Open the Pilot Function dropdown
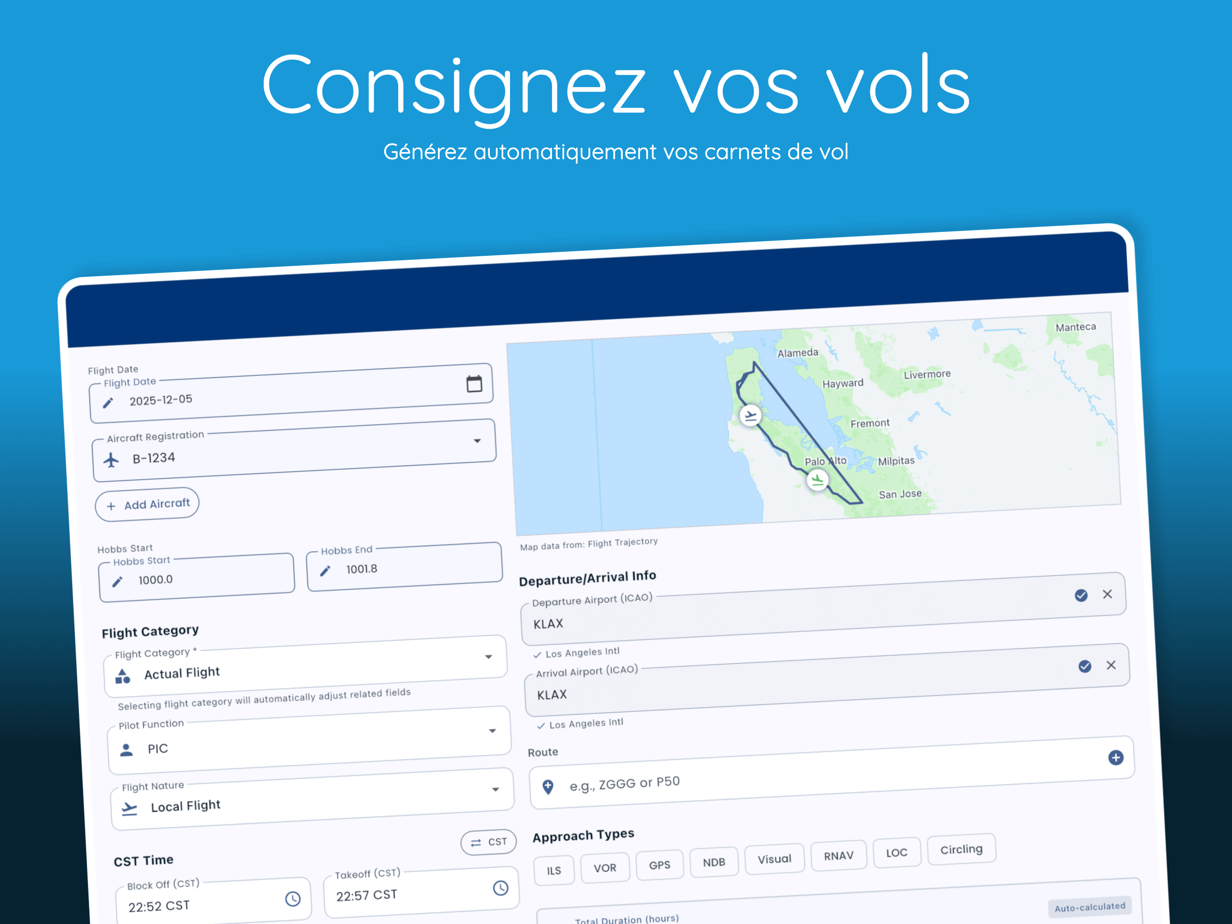Viewport: 1232px width, 924px height. (492, 730)
